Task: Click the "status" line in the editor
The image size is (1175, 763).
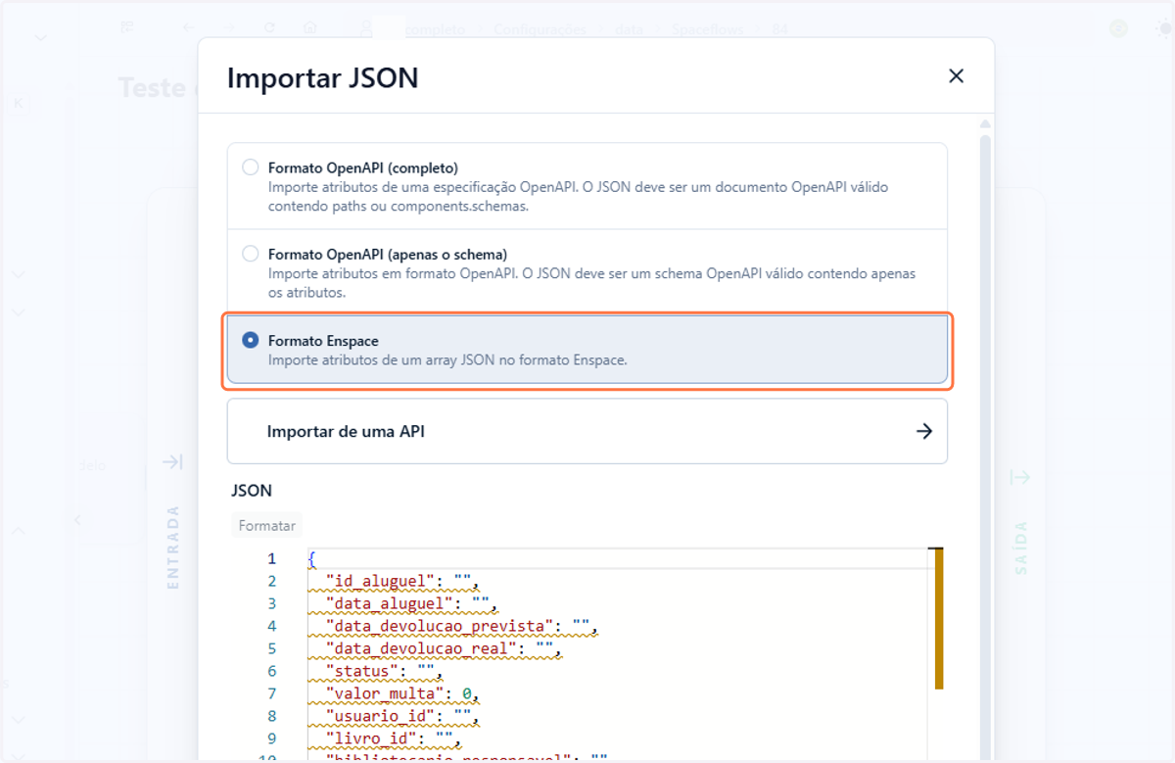Action: point(385,671)
